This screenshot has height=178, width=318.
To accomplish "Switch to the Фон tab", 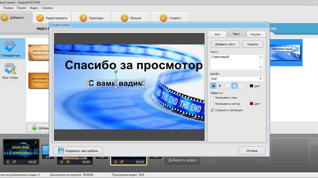I will tap(217, 34).
